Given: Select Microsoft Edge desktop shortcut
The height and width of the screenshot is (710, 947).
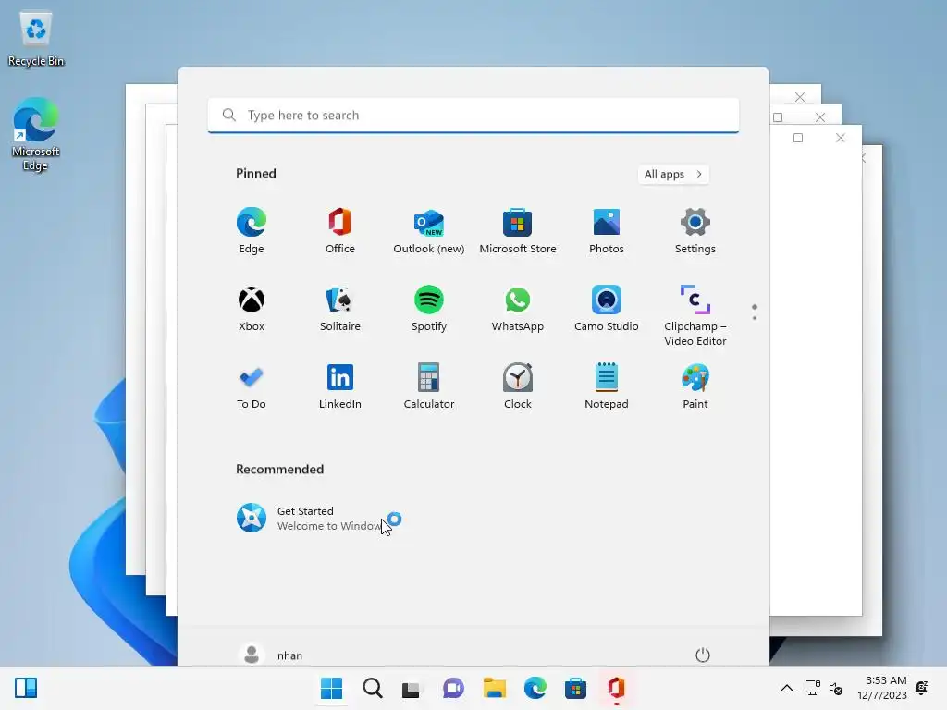Looking at the screenshot, I should tap(36, 134).
